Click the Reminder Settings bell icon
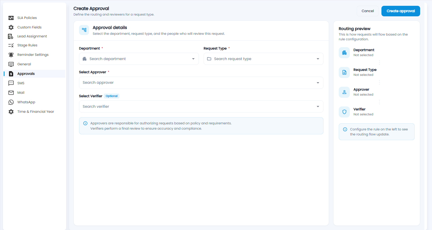The image size is (432, 230). [x=11, y=55]
